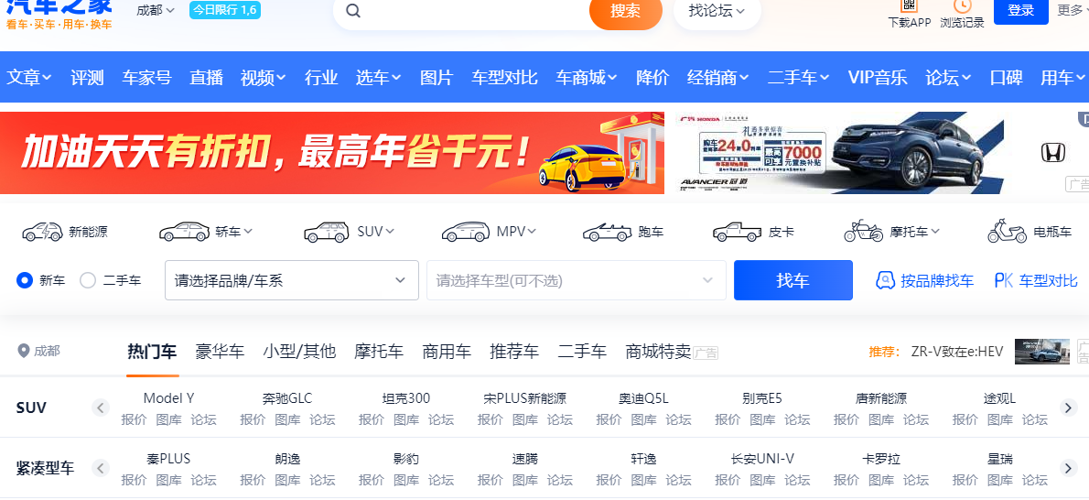1089x500 pixels.
Task: Expand the 经销商 nav menu
Action: click(x=718, y=77)
